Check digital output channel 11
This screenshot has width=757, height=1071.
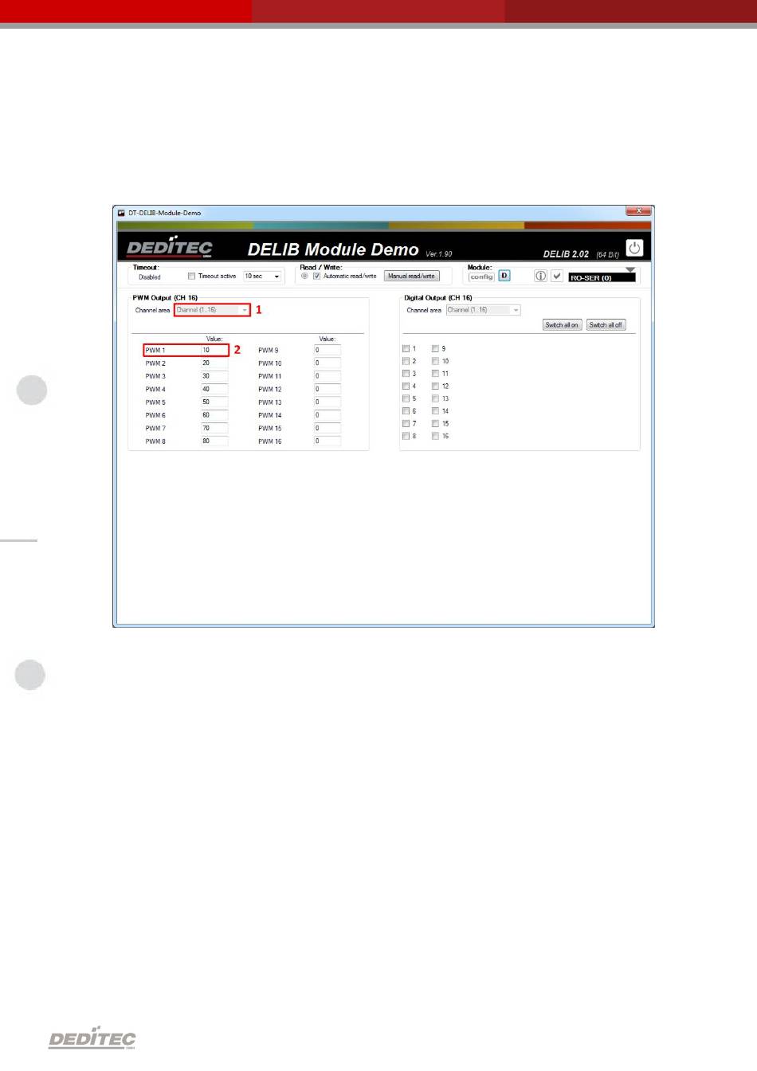pos(435,374)
